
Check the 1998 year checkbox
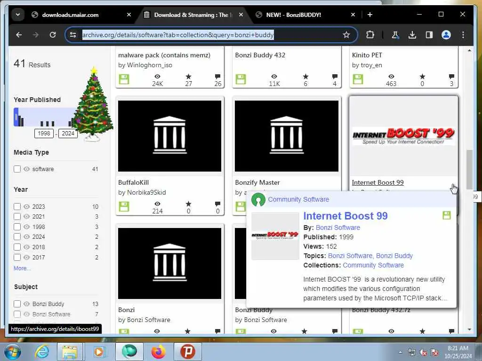tap(17, 227)
